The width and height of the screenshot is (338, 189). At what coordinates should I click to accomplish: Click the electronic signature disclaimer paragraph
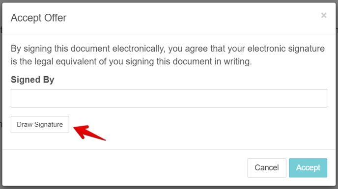[x=168, y=55]
